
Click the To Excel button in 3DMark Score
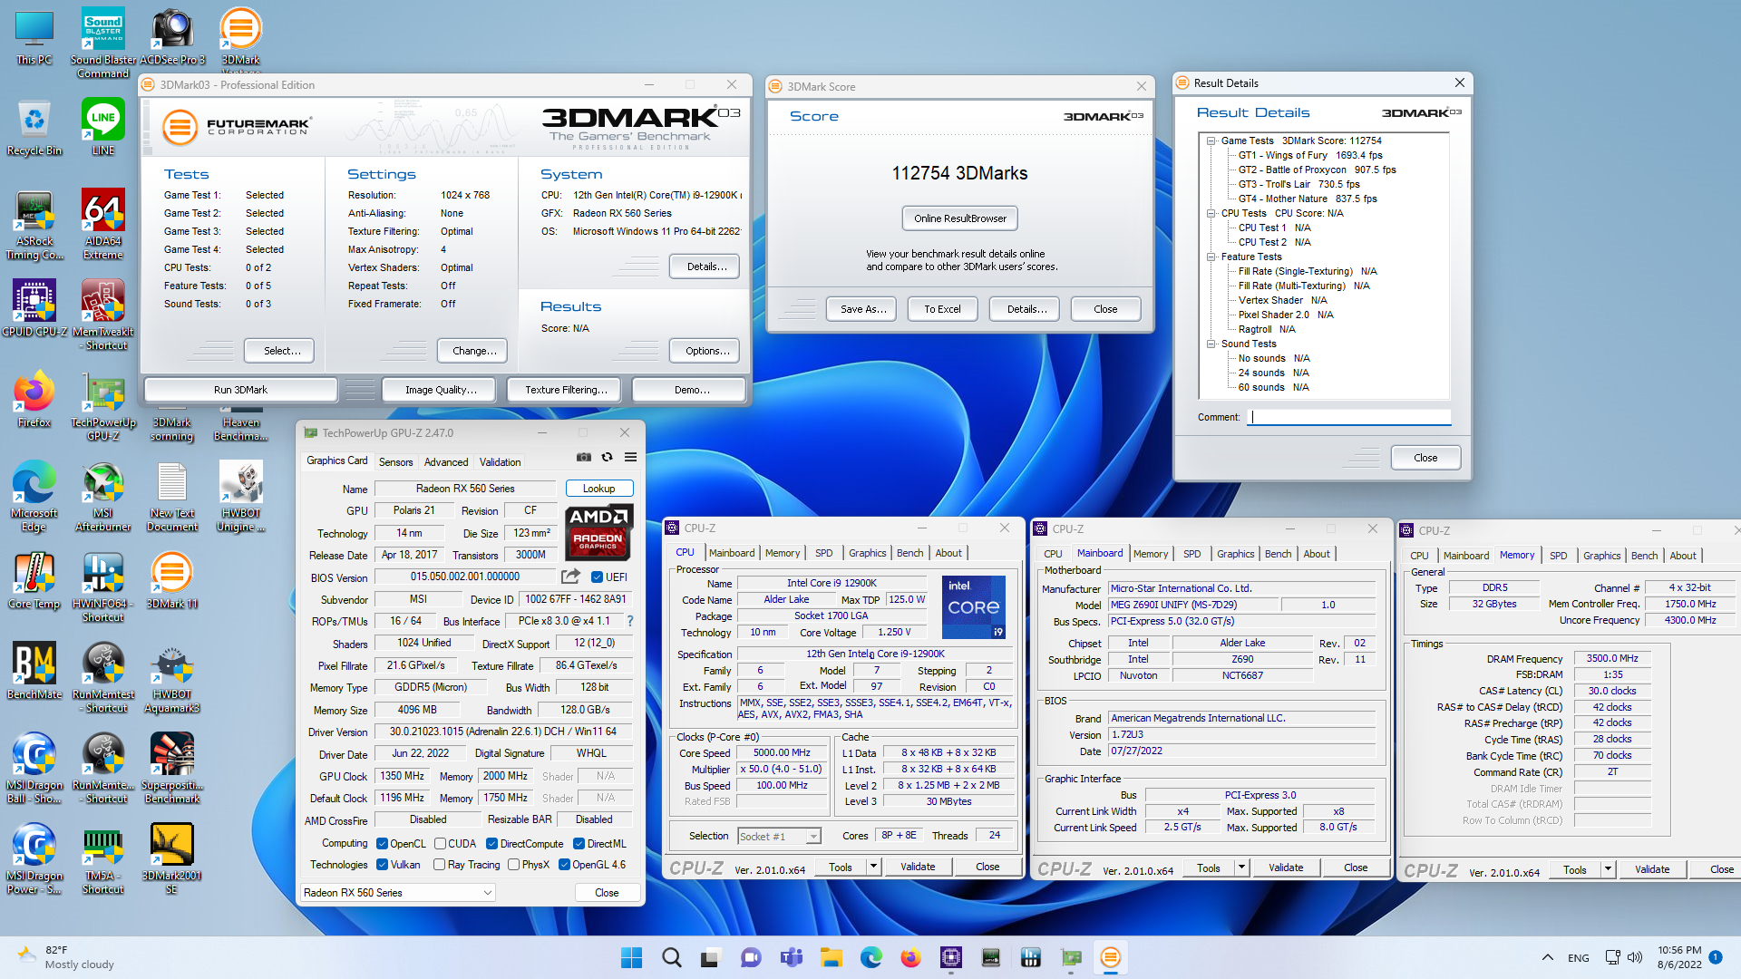pyautogui.click(x=942, y=309)
